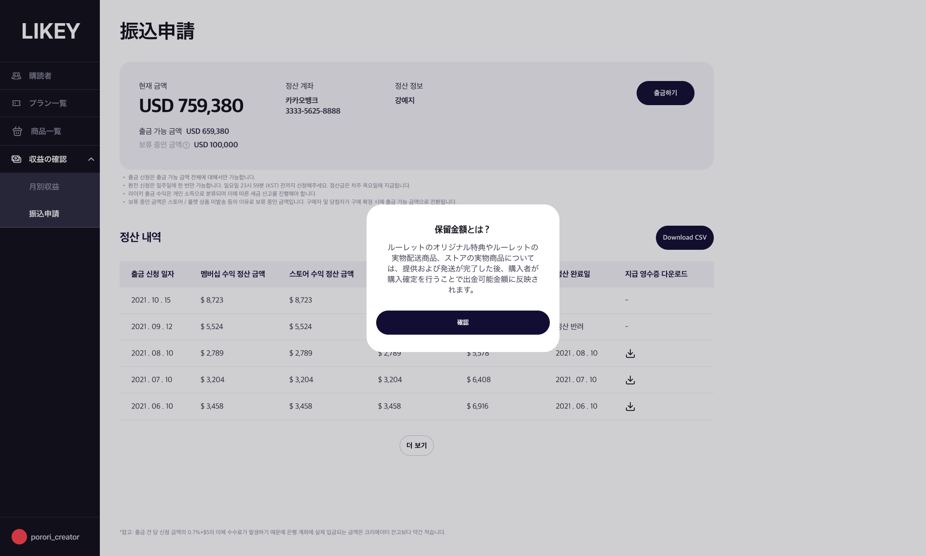Click the held amount help icon
Screen dimensions: 926x556
(186, 145)
